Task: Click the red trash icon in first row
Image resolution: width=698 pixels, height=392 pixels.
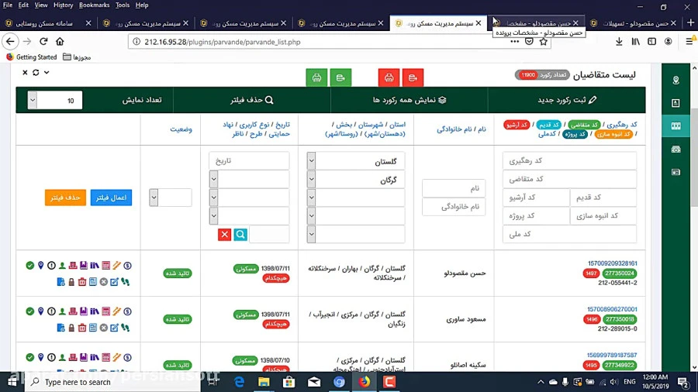Action: [x=82, y=282]
